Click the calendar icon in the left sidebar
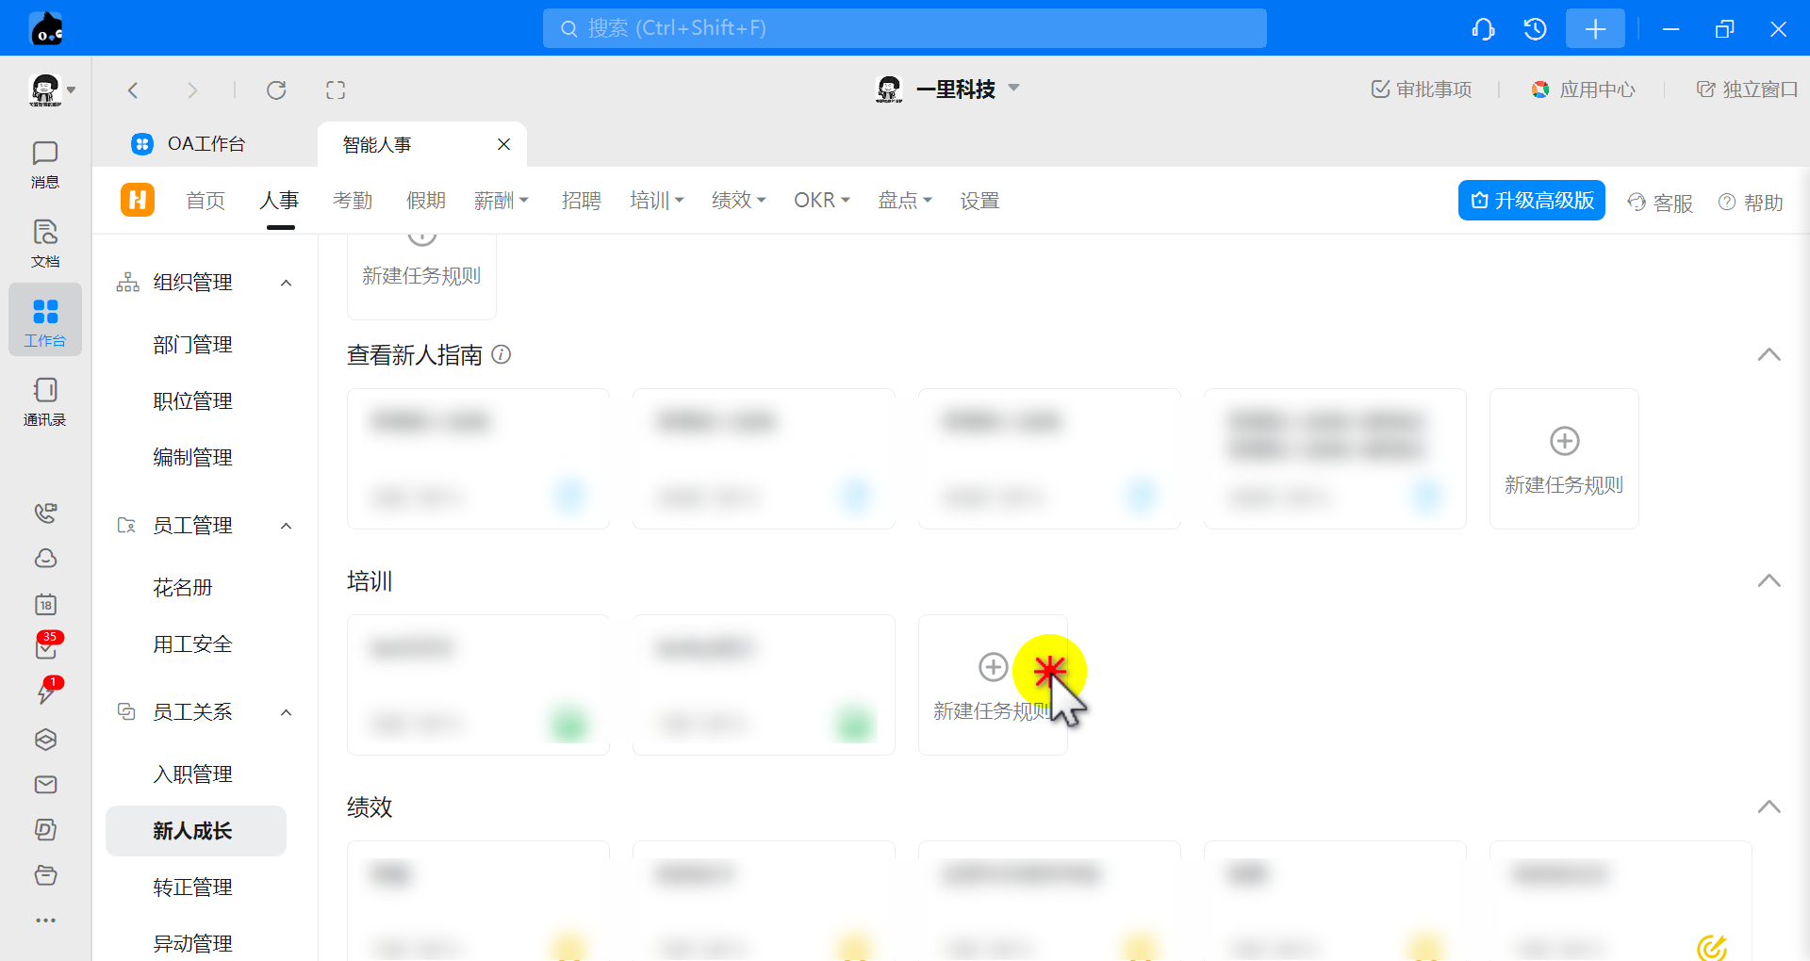Image resolution: width=1810 pixels, height=961 pixels. coord(45,605)
